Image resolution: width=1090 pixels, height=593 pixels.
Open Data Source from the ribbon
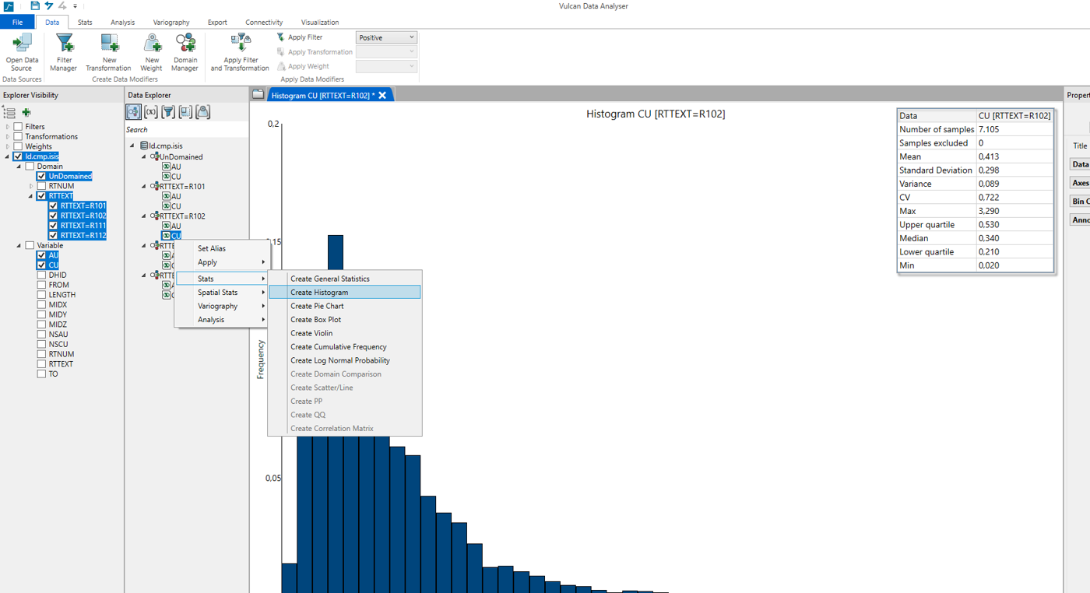pyautogui.click(x=22, y=52)
